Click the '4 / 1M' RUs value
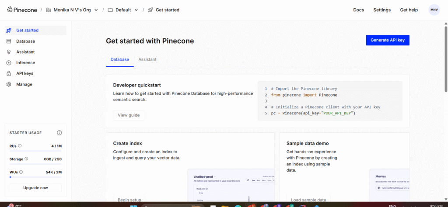 tap(56, 146)
